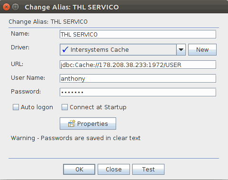228x180 pixels.
Task: Click into the jdbc URL field
Action: (x=138, y=65)
